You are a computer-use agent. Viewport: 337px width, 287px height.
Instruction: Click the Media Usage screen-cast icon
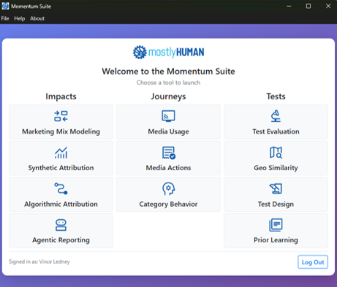[x=168, y=116]
